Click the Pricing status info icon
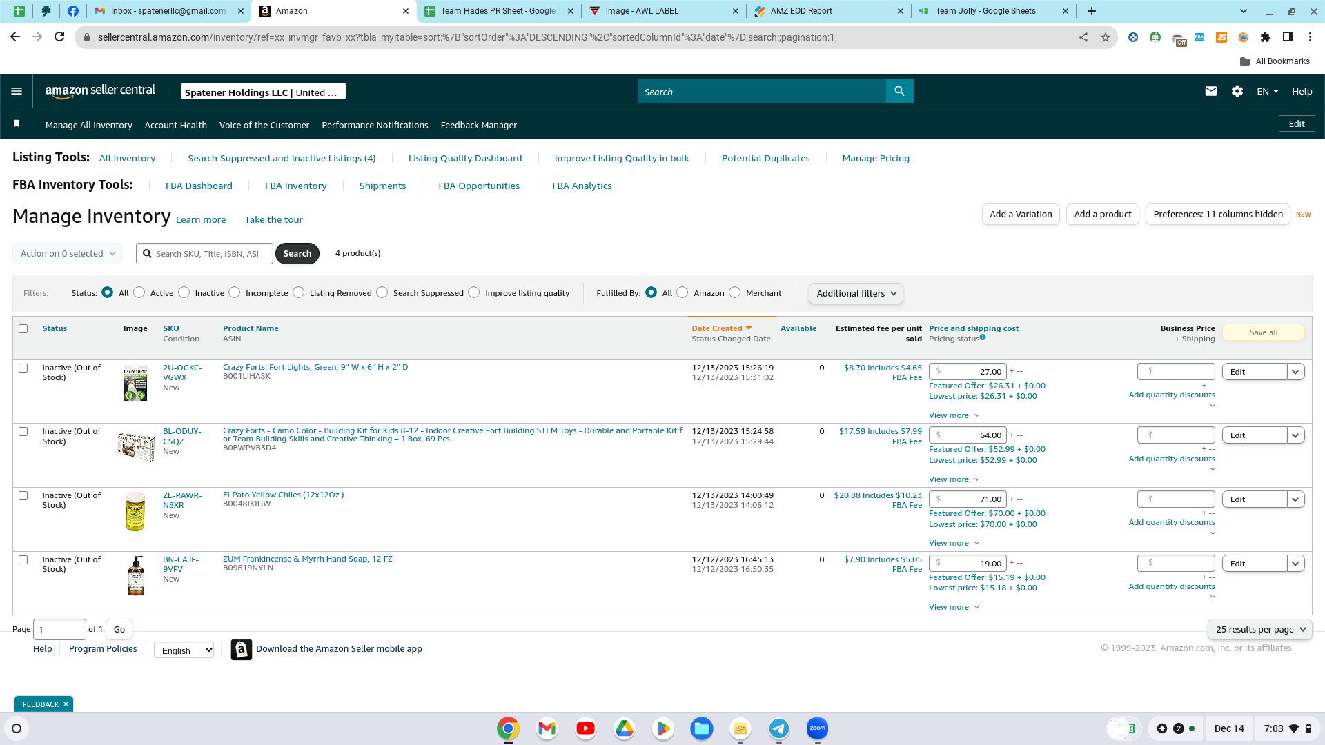The height and width of the screenshot is (745, 1325). pyautogui.click(x=983, y=337)
